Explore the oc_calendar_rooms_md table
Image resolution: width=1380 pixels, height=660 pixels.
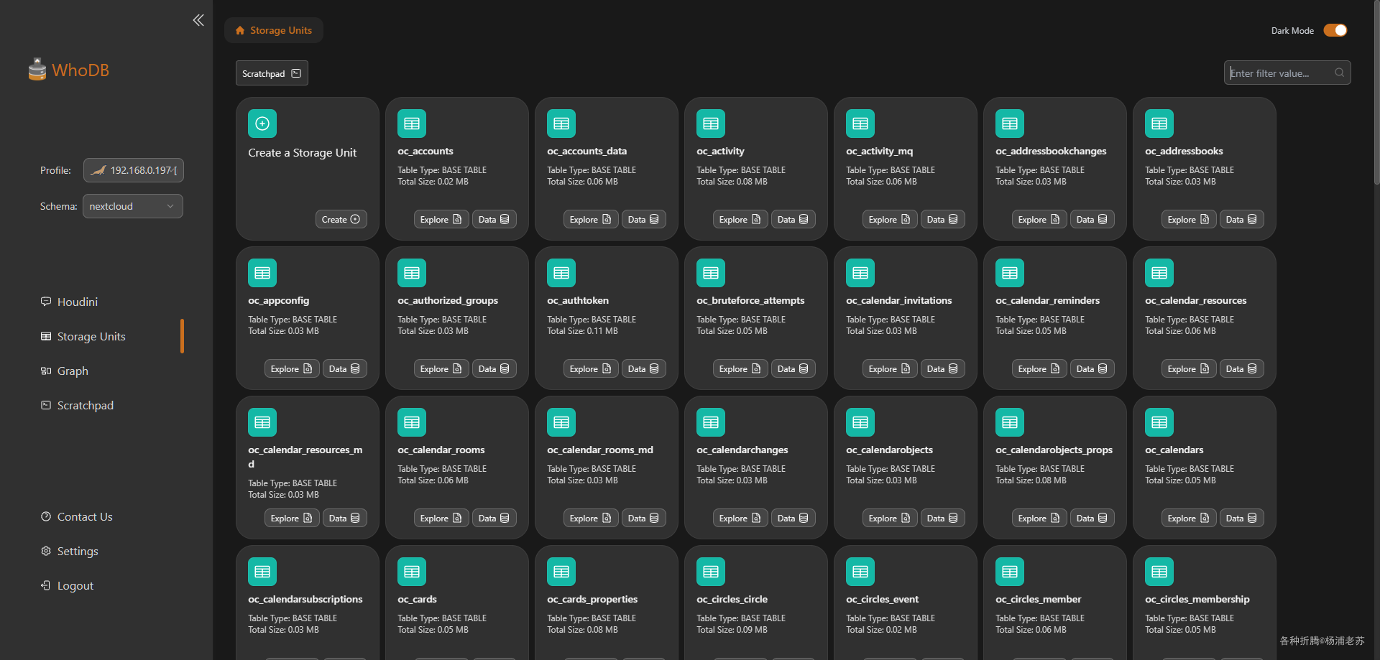pyautogui.click(x=591, y=519)
